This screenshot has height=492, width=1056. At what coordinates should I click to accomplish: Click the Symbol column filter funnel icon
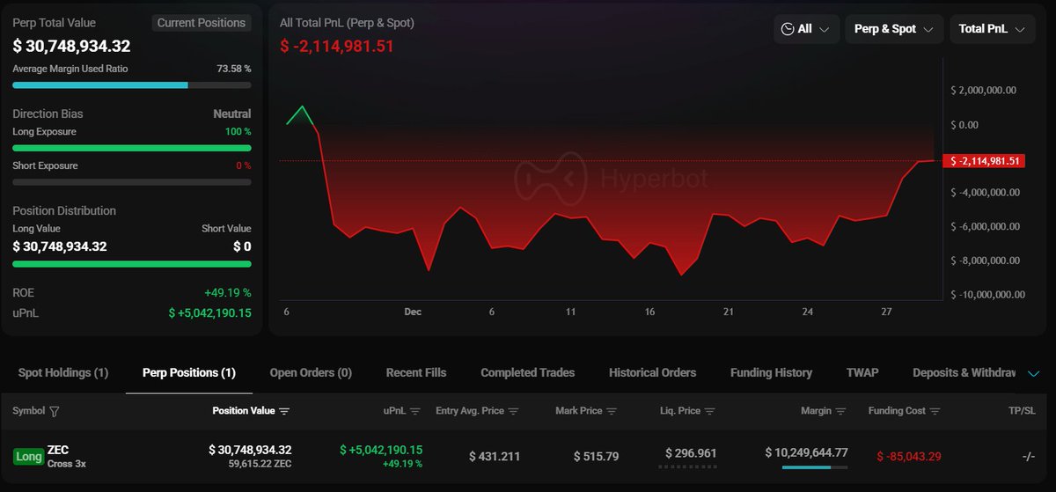coord(55,411)
